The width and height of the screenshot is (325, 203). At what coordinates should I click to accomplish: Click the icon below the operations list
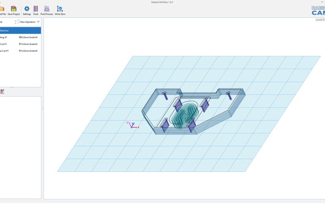2,91
